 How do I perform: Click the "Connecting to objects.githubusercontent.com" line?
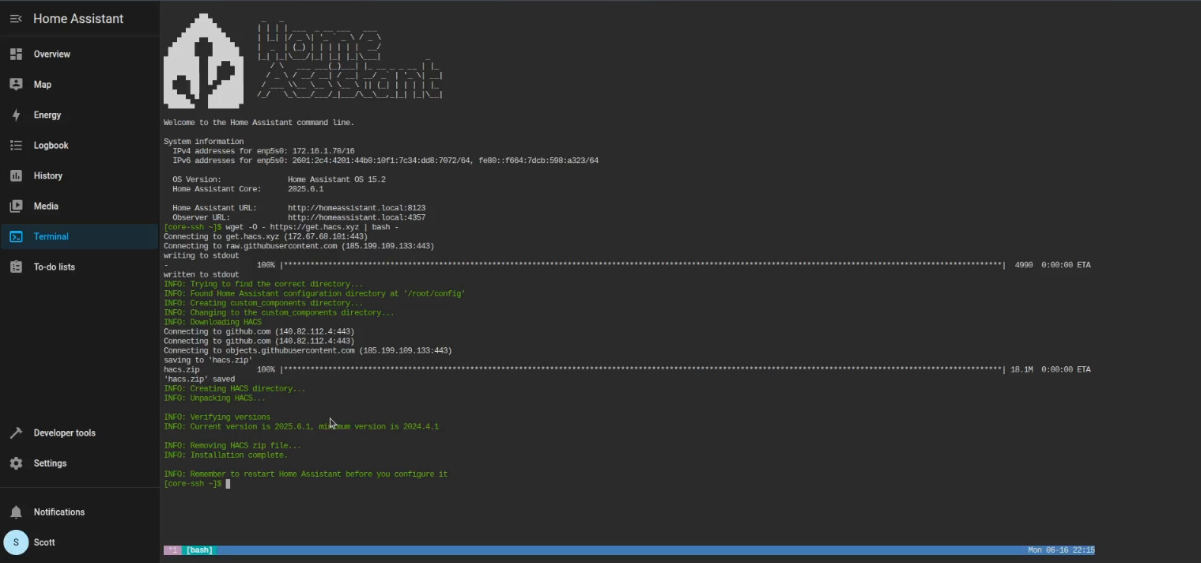click(x=308, y=351)
